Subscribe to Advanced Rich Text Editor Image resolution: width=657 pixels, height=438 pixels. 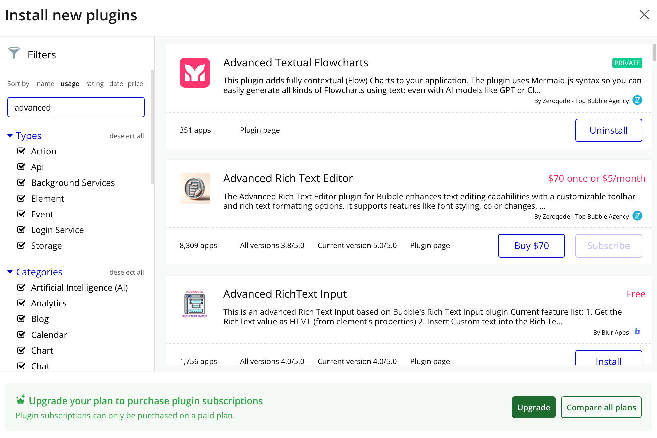[x=608, y=246]
